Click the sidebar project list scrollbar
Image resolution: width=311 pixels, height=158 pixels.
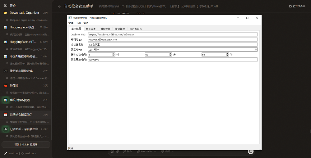tap(51, 89)
